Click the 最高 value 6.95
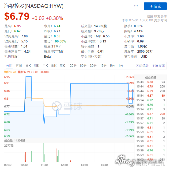 pos(17,26)
